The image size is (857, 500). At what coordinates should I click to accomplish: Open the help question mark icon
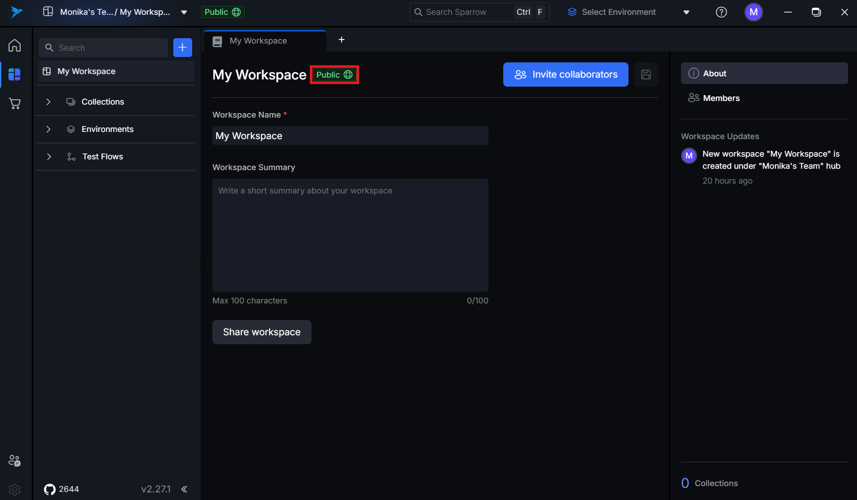[x=721, y=12]
